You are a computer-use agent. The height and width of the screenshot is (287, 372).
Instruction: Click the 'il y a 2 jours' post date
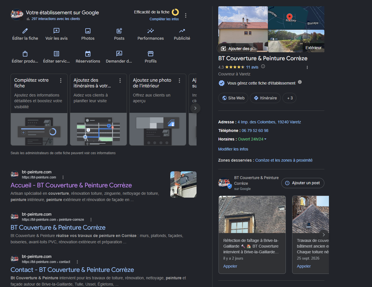[233, 258]
